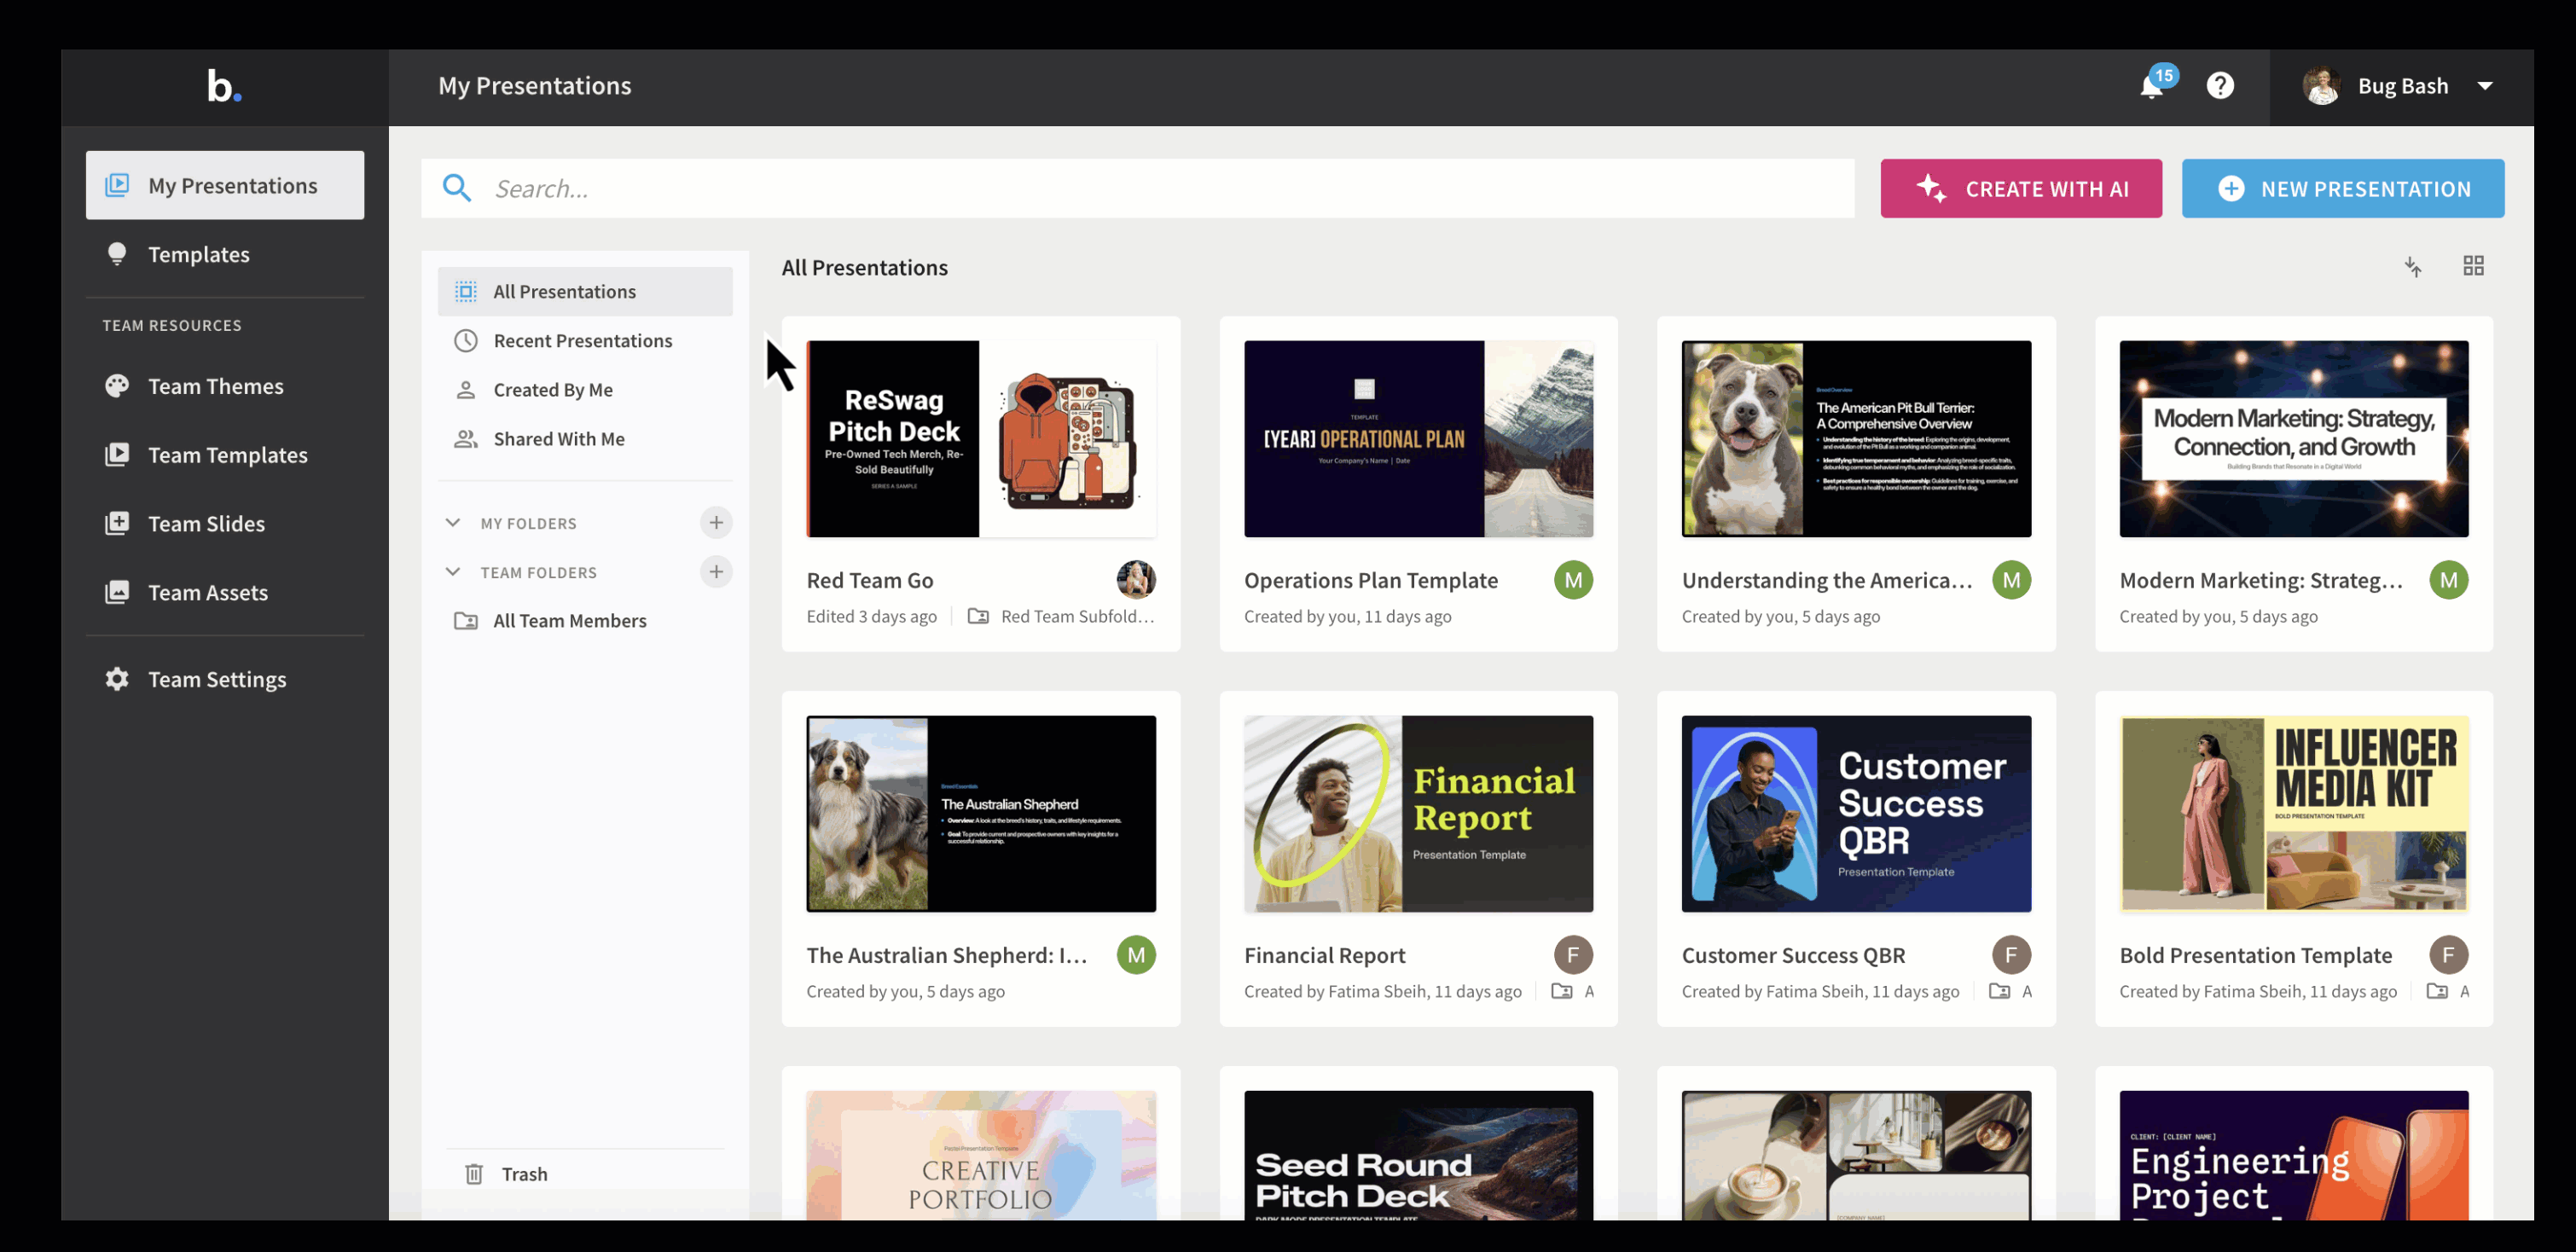Click the Bold Presentation Template title
This screenshot has height=1252, width=2576.
pyautogui.click(x=2256, y=955)
